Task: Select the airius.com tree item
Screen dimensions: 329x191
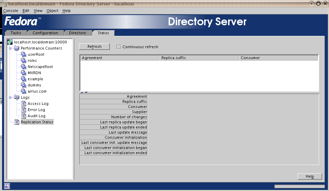Action: click(37, 91)
